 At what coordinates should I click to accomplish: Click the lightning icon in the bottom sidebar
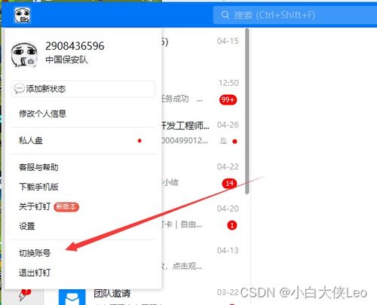click(24, 295)
